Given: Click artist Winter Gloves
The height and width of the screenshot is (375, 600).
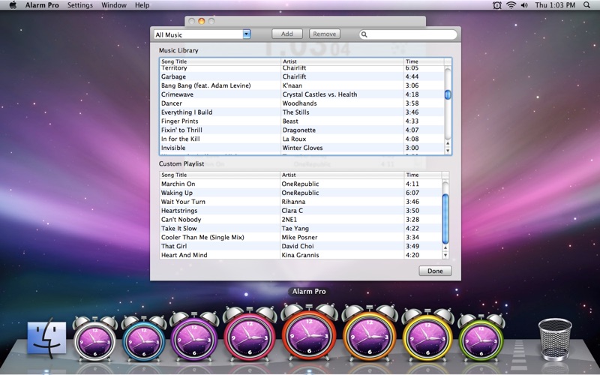Looking at the screenshot, I should point(302,148).
